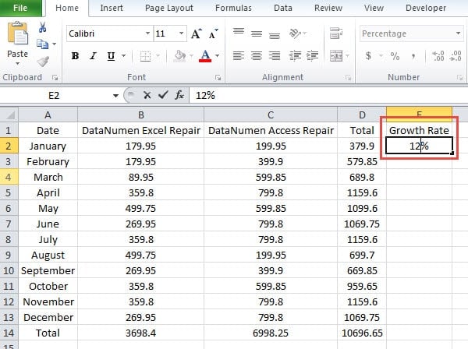Viewport: 468px width, 349px height.
Task: Open Font dialog launcher
Action: tap(218, 77)
